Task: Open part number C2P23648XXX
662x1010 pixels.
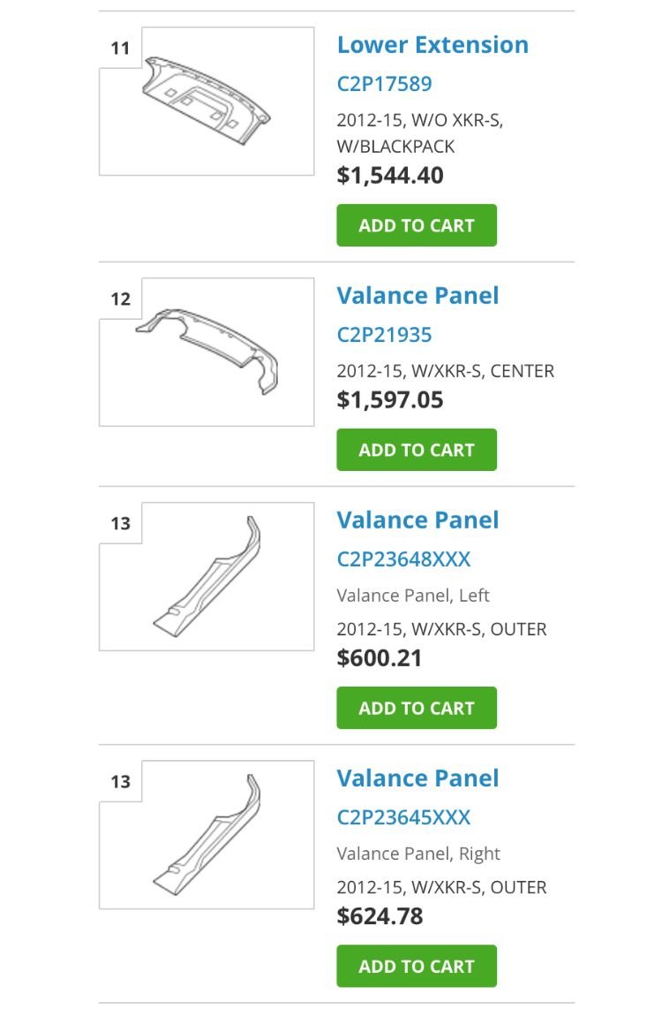Action: click(x=403, y=559)
